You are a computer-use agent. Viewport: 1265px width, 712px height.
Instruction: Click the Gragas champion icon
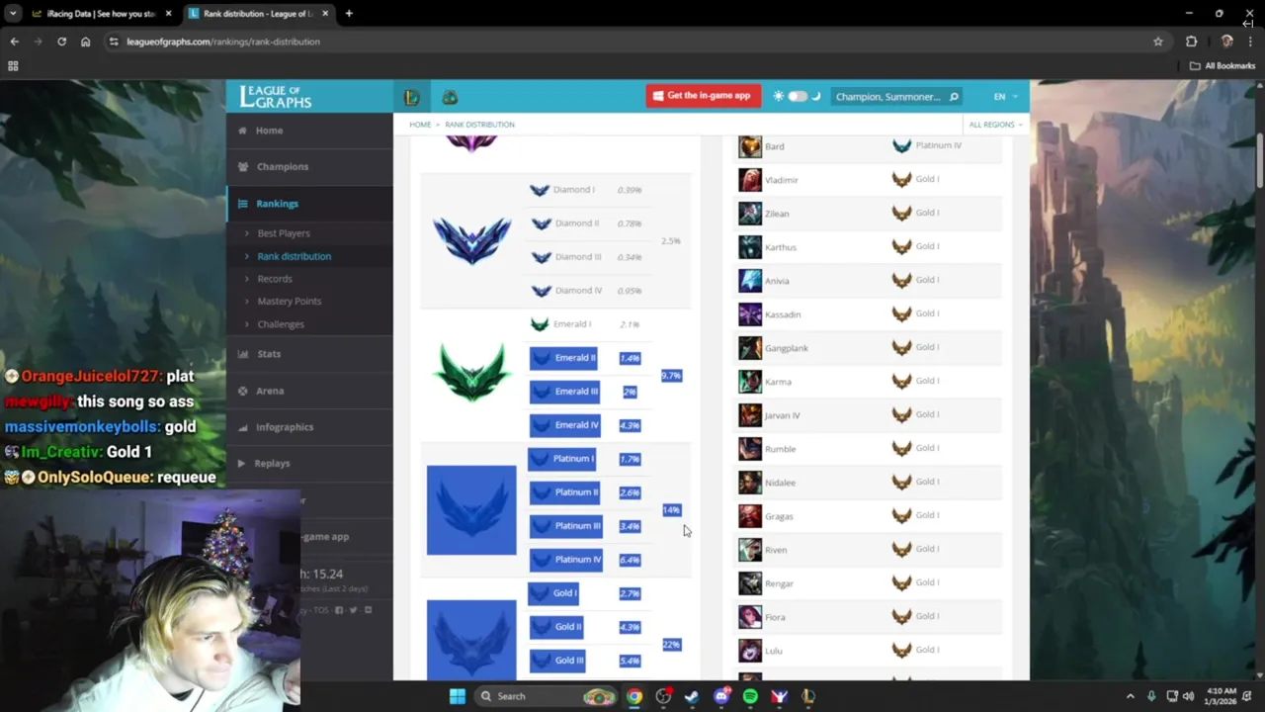[750, 516]
